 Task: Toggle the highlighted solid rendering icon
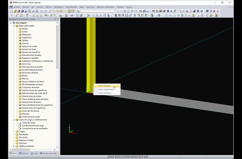pos(161,11)
